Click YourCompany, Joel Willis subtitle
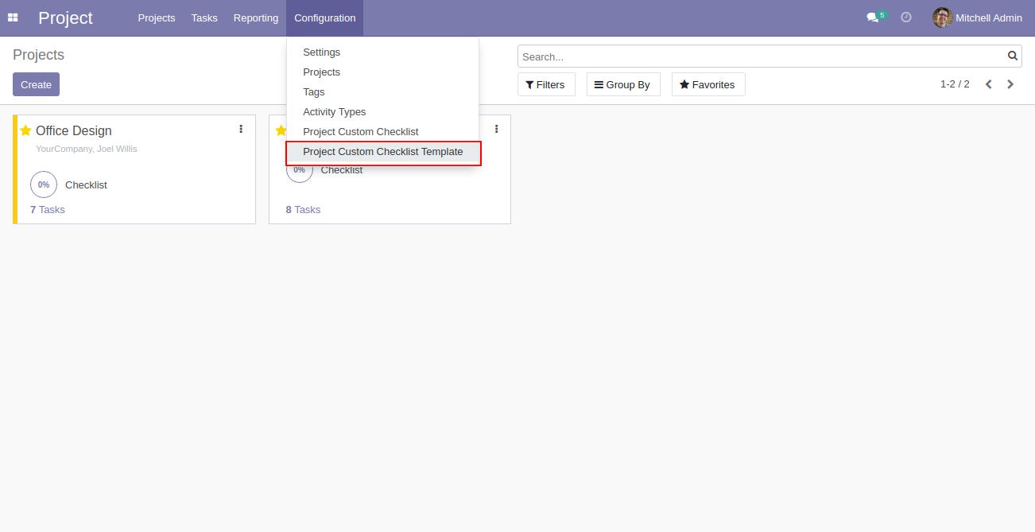Image resolution: width=1035 pixels, height=532 pixels. [x=87, y=149]
